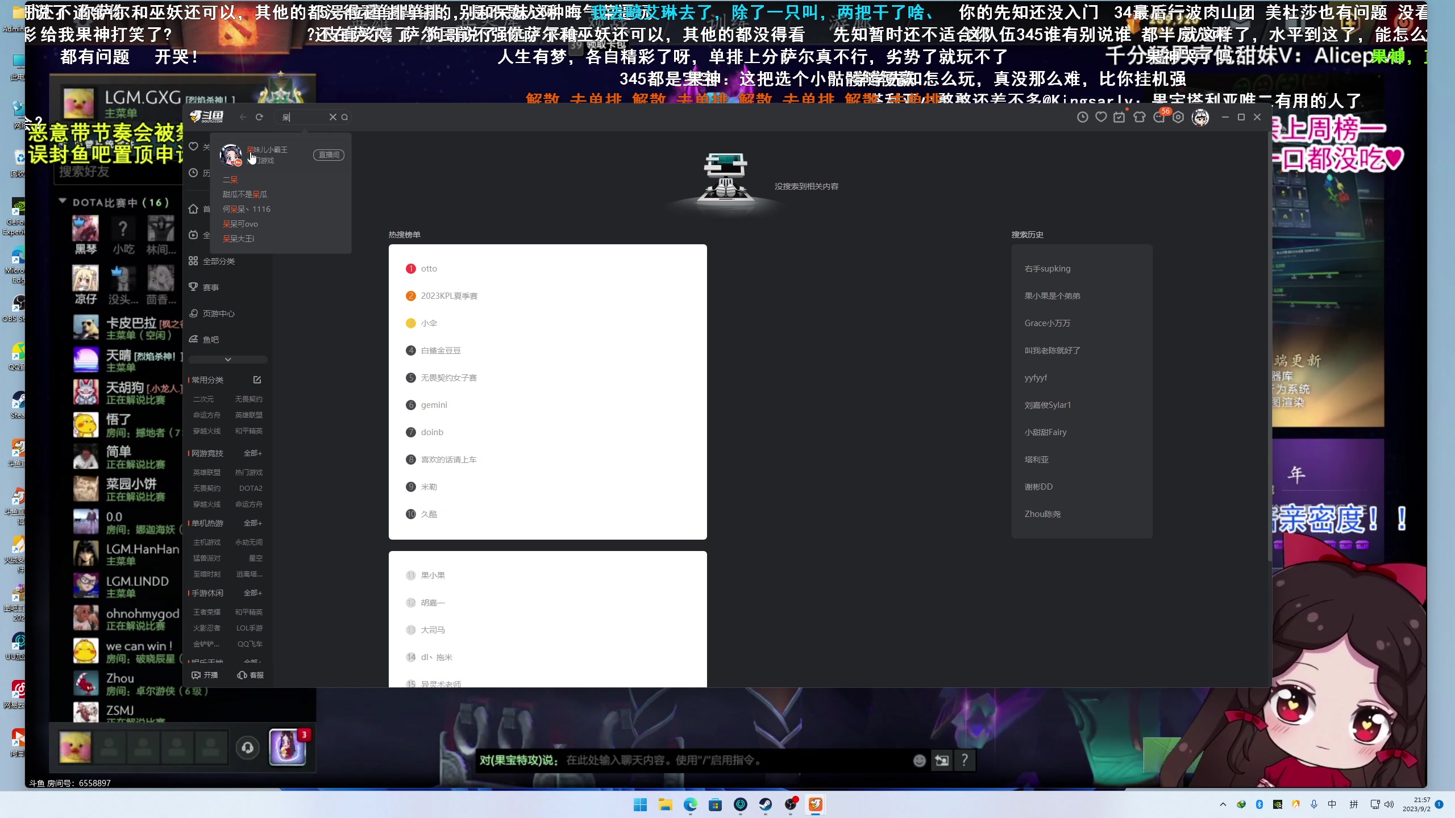Click the Douyu logo in header
Viewport: 1455px width, 818px height.
click(206, 116)
